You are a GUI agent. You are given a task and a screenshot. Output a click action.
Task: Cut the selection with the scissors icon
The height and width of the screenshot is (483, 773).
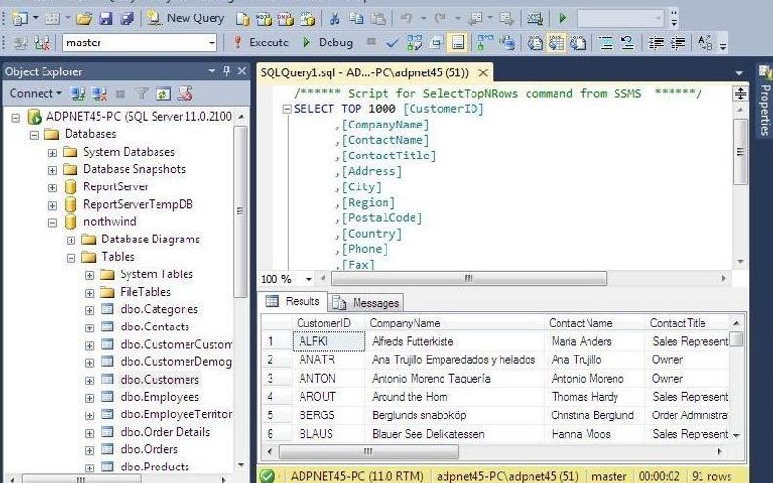point(334,18)
